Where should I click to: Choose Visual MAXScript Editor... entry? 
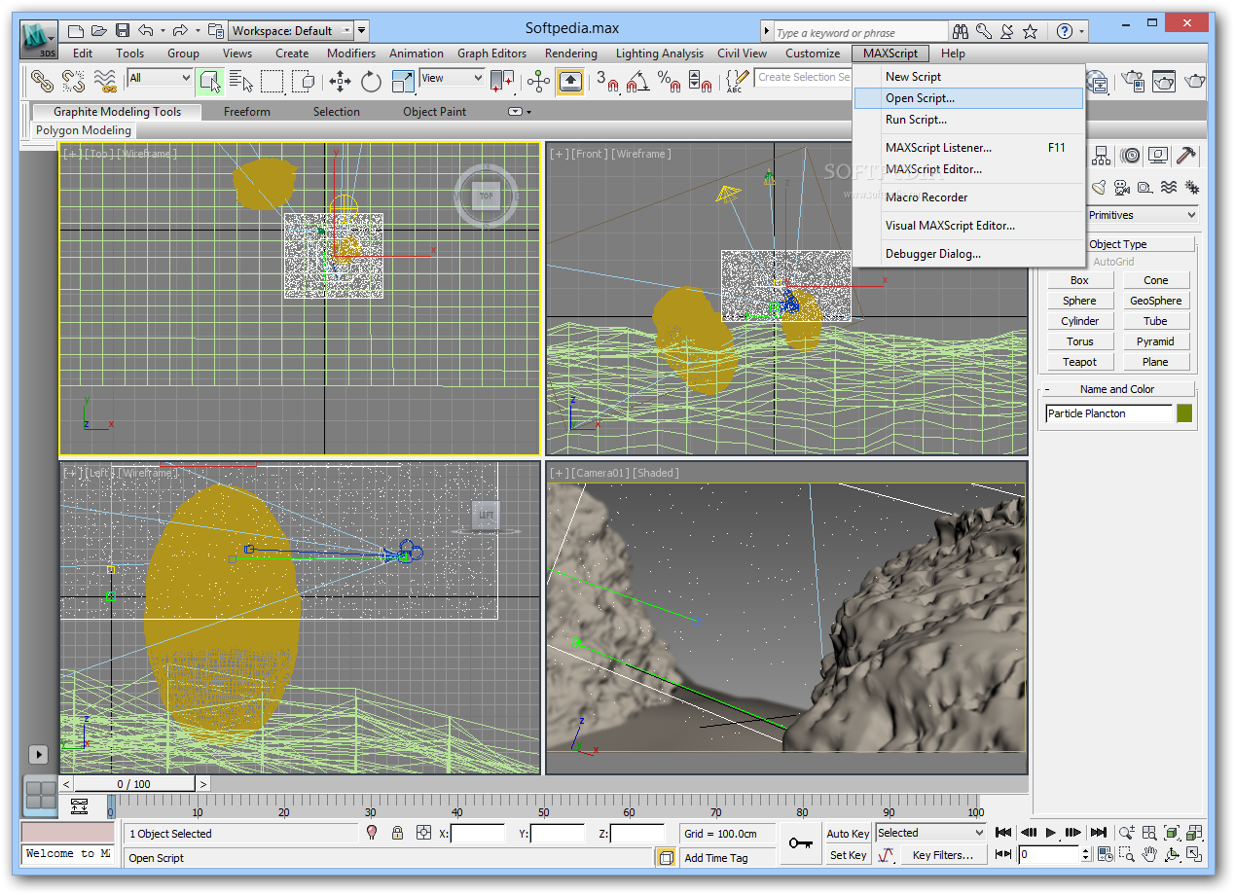click(968, 226)
